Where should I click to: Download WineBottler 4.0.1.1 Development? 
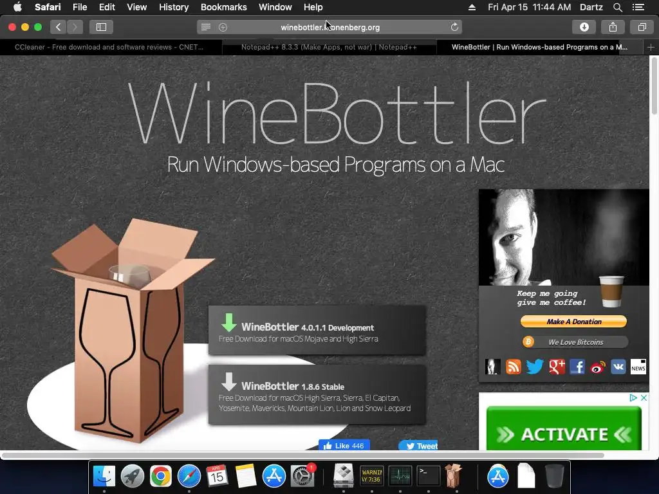tap(317, 330)
